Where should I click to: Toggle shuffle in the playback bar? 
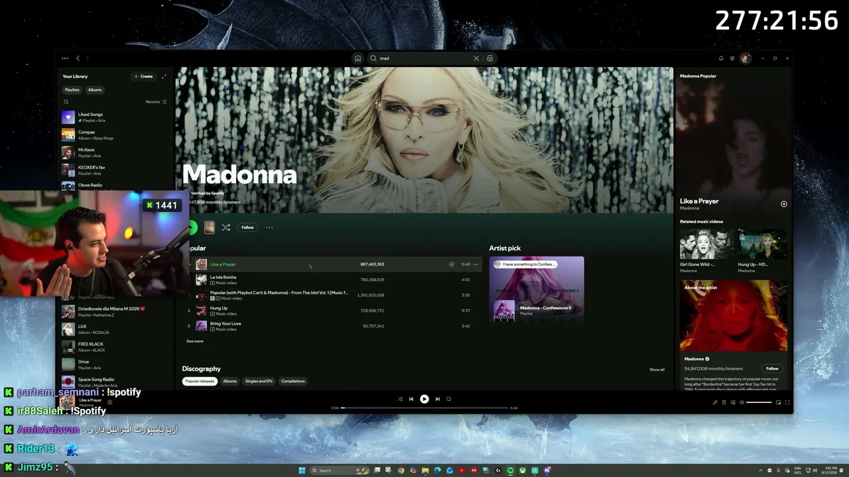tap(400, 399)
